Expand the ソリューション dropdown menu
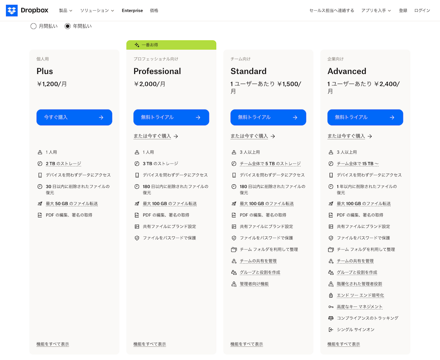Image resolution: width=440 pixels, height=360 pixels. pyautogui.click(x=97, y=11)
